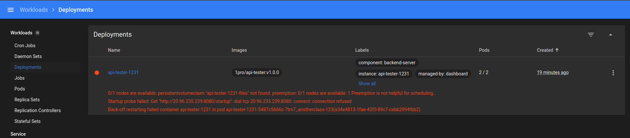Open Replication Controllers in sidebar
630x138 pixels.
(x=38, y=110)
